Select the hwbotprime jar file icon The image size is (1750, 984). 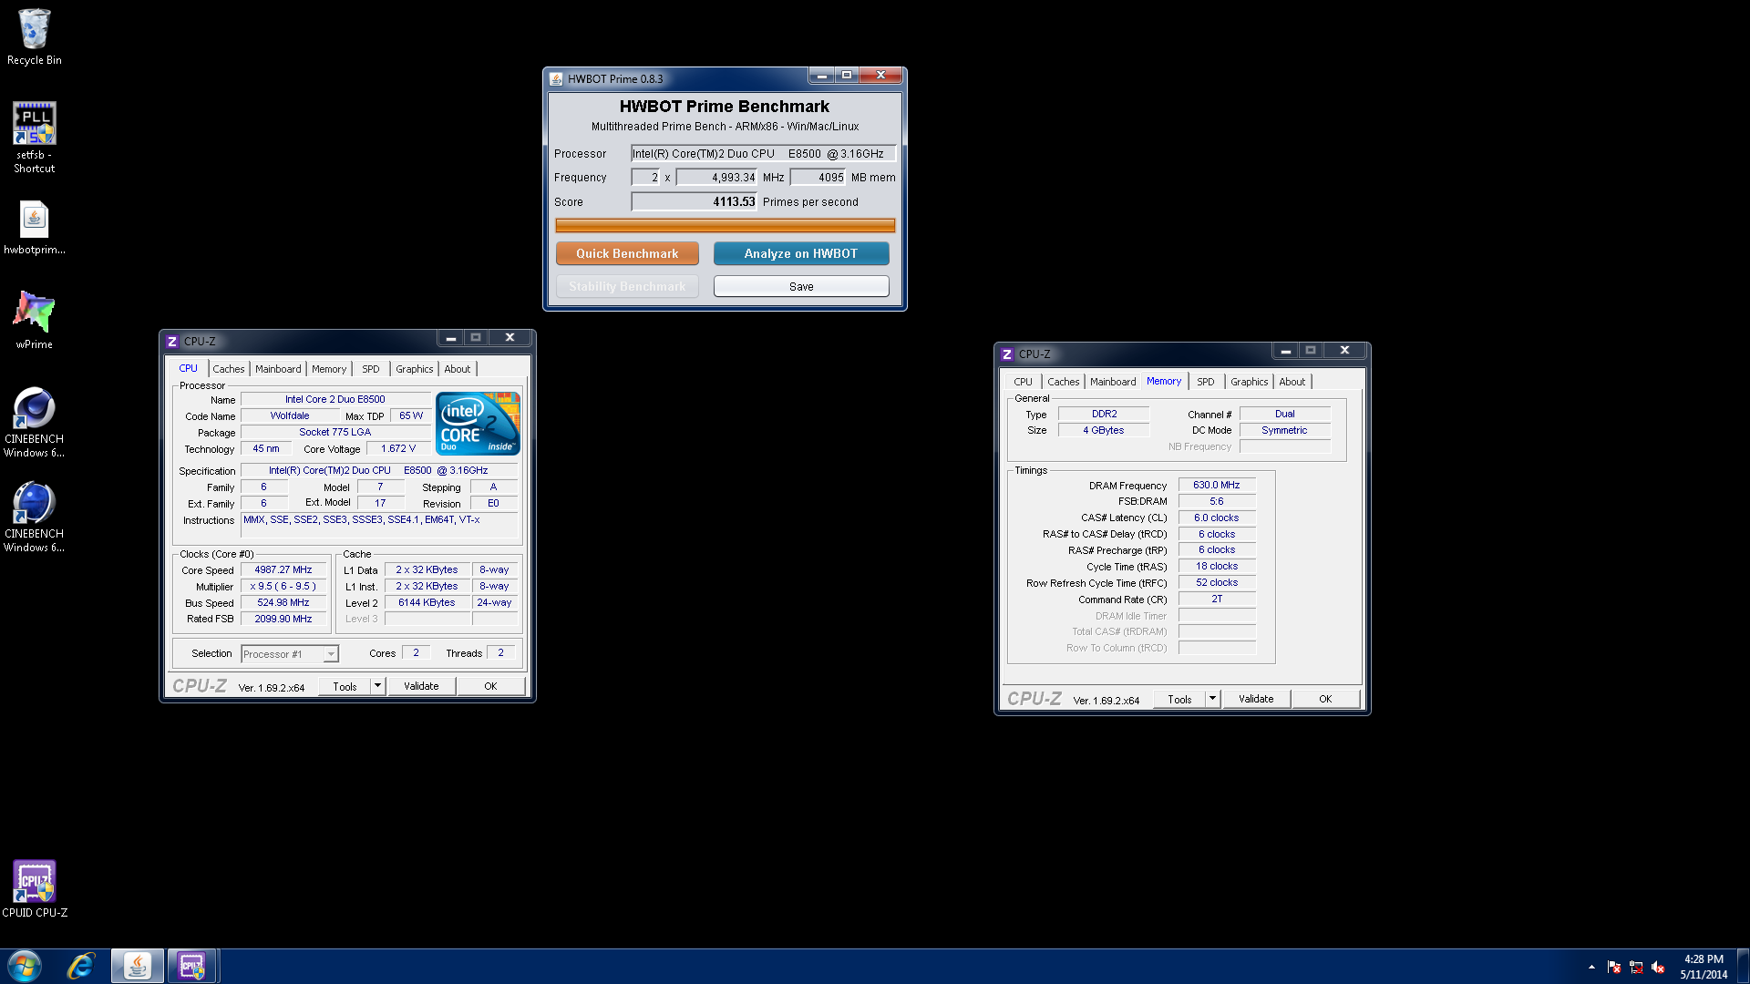point(35,228)
